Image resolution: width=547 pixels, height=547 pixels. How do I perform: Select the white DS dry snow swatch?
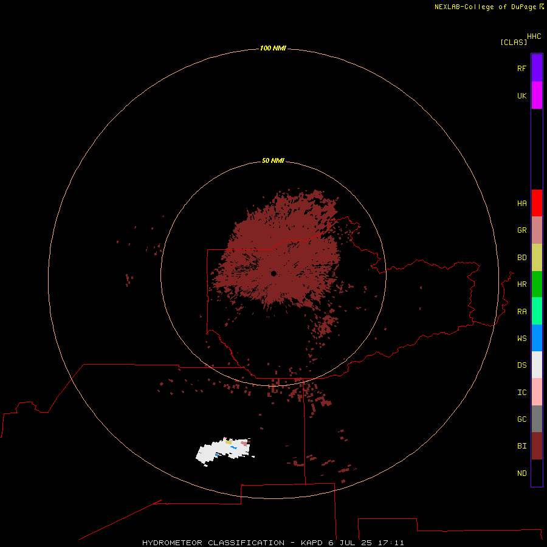pos(537,365)
